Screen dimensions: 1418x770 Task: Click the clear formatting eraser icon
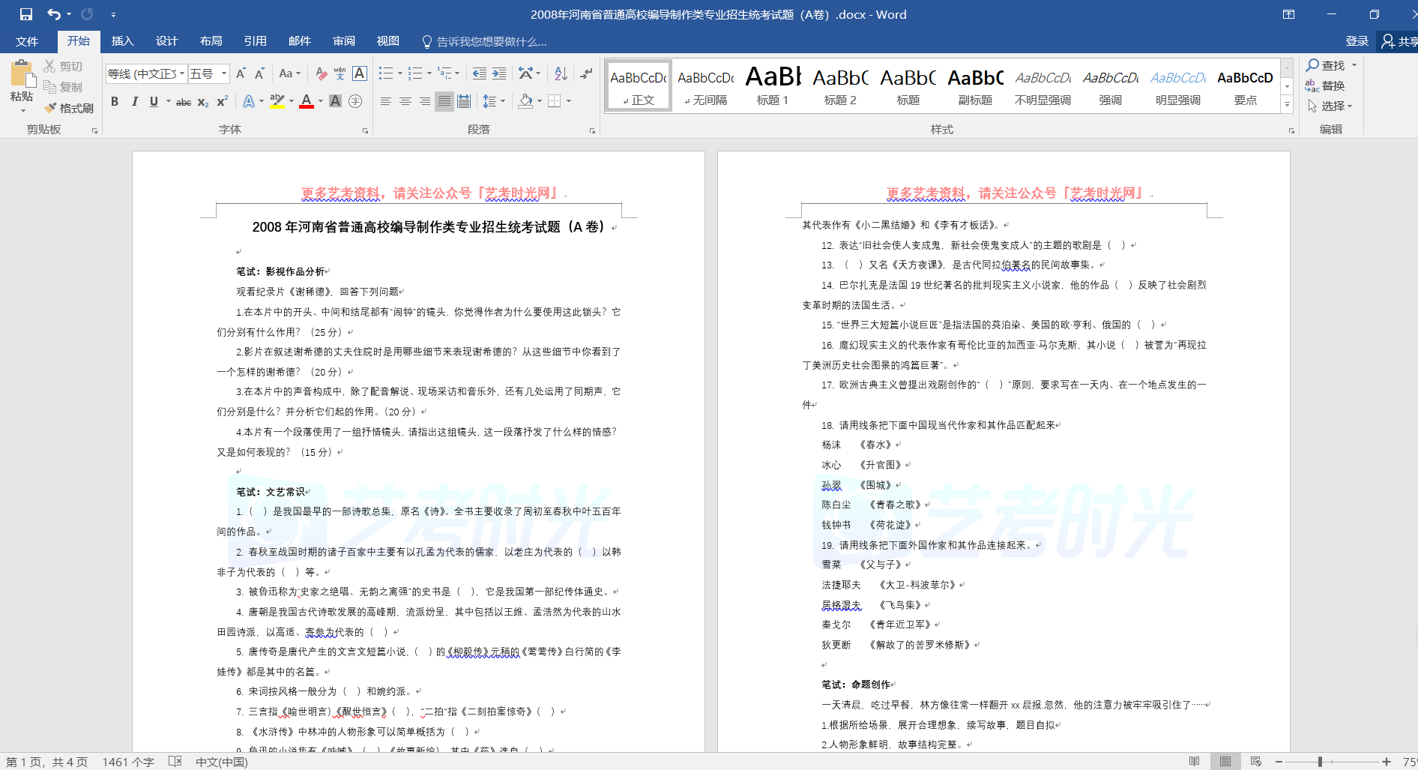[x=322, y=73]
